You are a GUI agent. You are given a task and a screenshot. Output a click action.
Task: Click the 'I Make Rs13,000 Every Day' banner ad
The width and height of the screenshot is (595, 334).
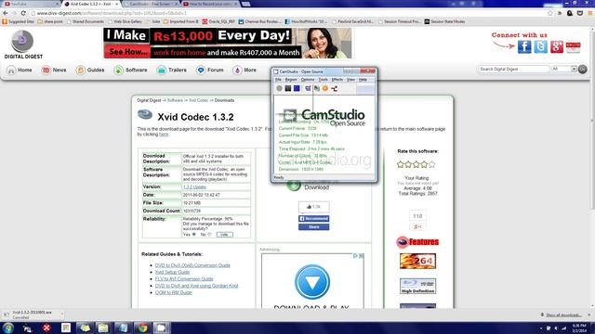tap(228, 44)
